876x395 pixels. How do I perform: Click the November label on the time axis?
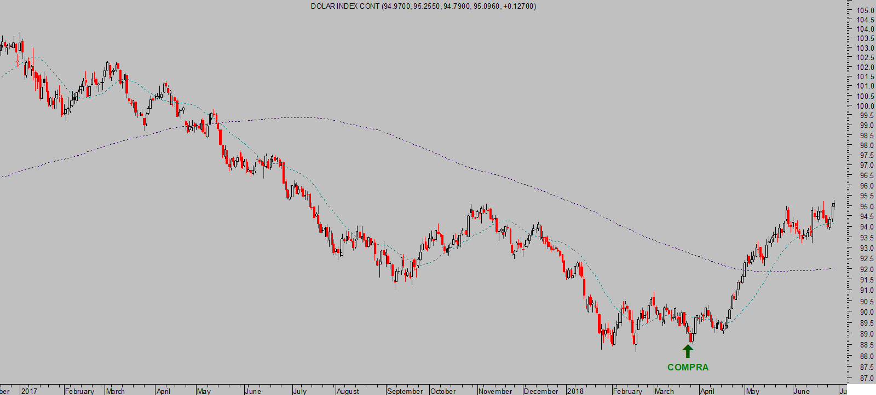495,391
